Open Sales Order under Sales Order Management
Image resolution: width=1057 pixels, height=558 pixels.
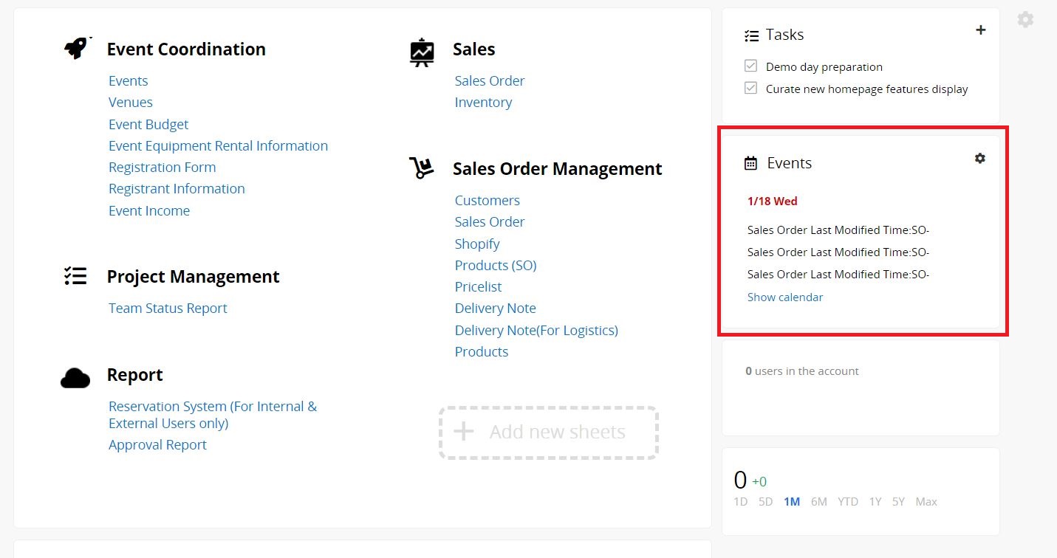pyautogui.click(x=490, y=222)
